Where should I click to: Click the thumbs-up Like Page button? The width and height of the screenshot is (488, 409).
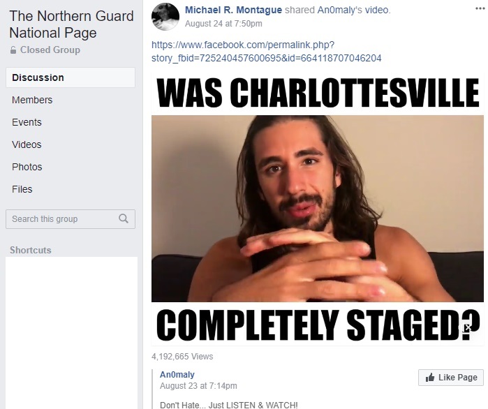pos(451,378)
